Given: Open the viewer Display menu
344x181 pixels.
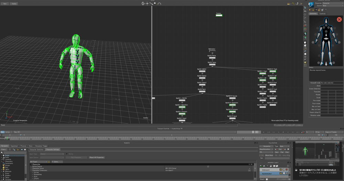Looking at the screenshot, I should pyautogui.click(x=14, y=4).
